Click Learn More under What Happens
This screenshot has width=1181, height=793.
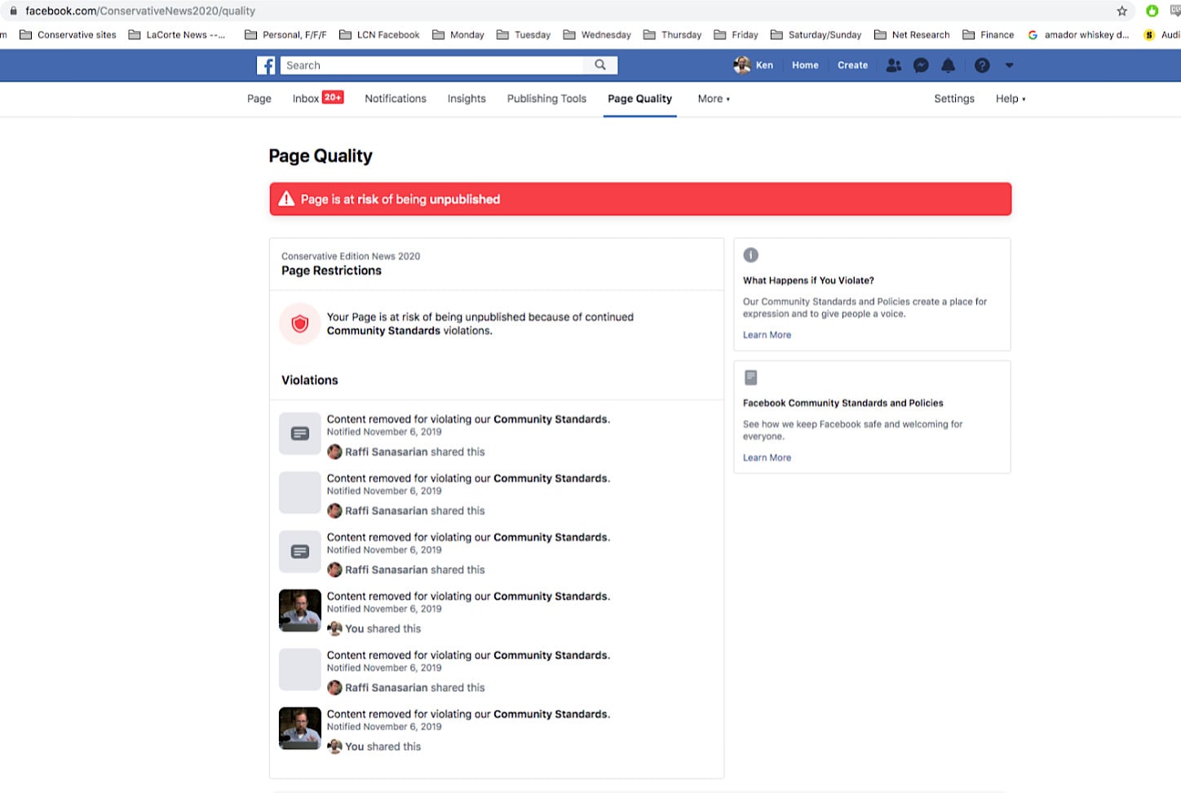coord(767,335)
